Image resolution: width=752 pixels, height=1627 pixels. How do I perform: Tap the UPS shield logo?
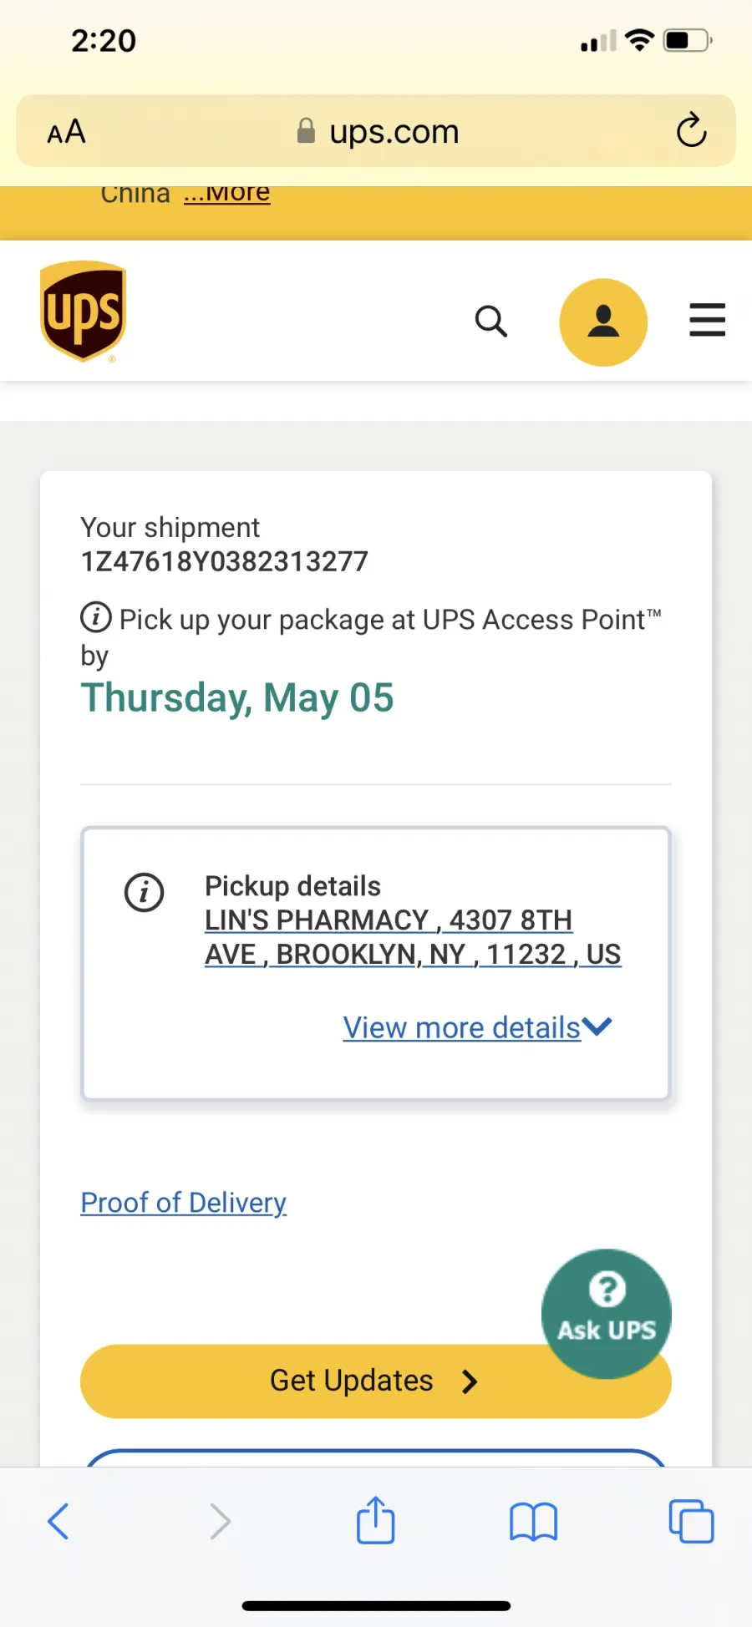tap(84, 312)
